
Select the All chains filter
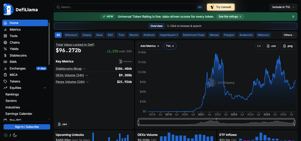[58, 35]
